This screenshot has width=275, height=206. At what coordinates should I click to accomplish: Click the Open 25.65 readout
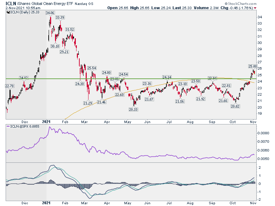coord(118,8)
